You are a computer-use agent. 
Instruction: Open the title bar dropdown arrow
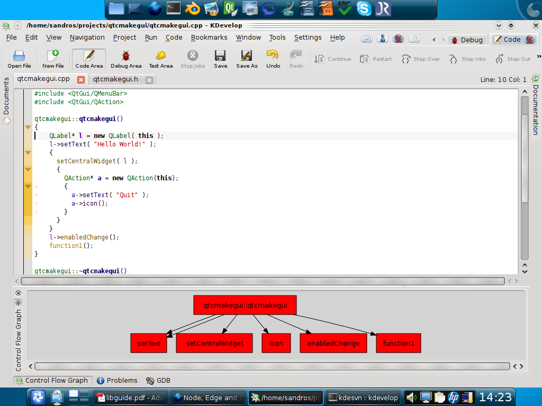[x=498, y=25]
